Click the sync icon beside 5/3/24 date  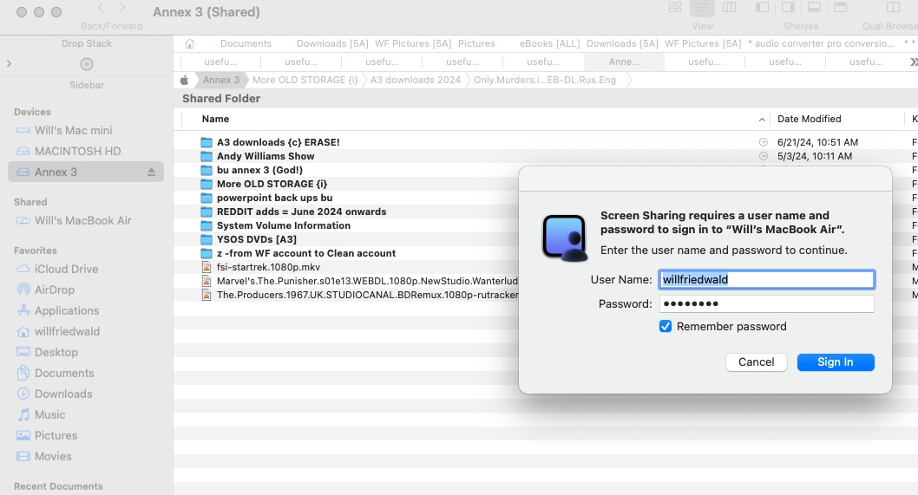(763, 156)
